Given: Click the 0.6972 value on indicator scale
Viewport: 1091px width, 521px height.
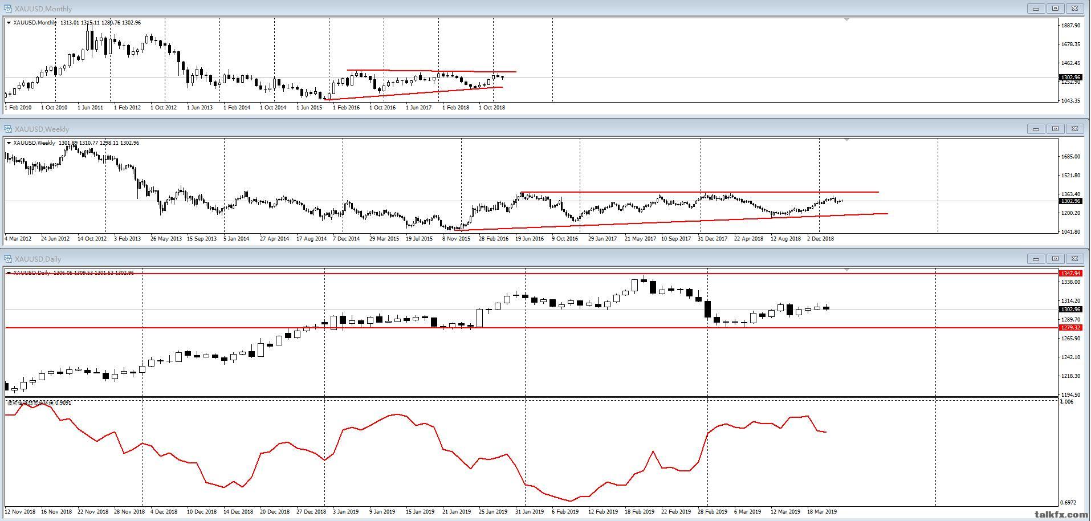Looking at the screenshot, I should pos(1068,503).
